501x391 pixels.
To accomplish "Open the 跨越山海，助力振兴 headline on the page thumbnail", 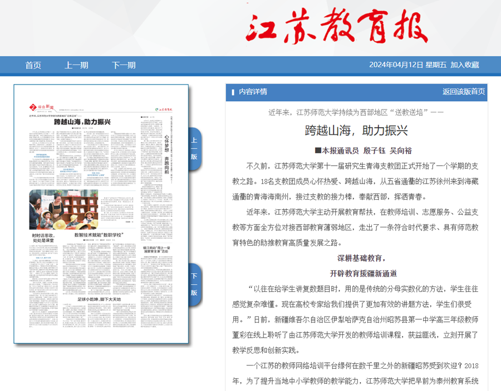I will click(x=82, y=122).
